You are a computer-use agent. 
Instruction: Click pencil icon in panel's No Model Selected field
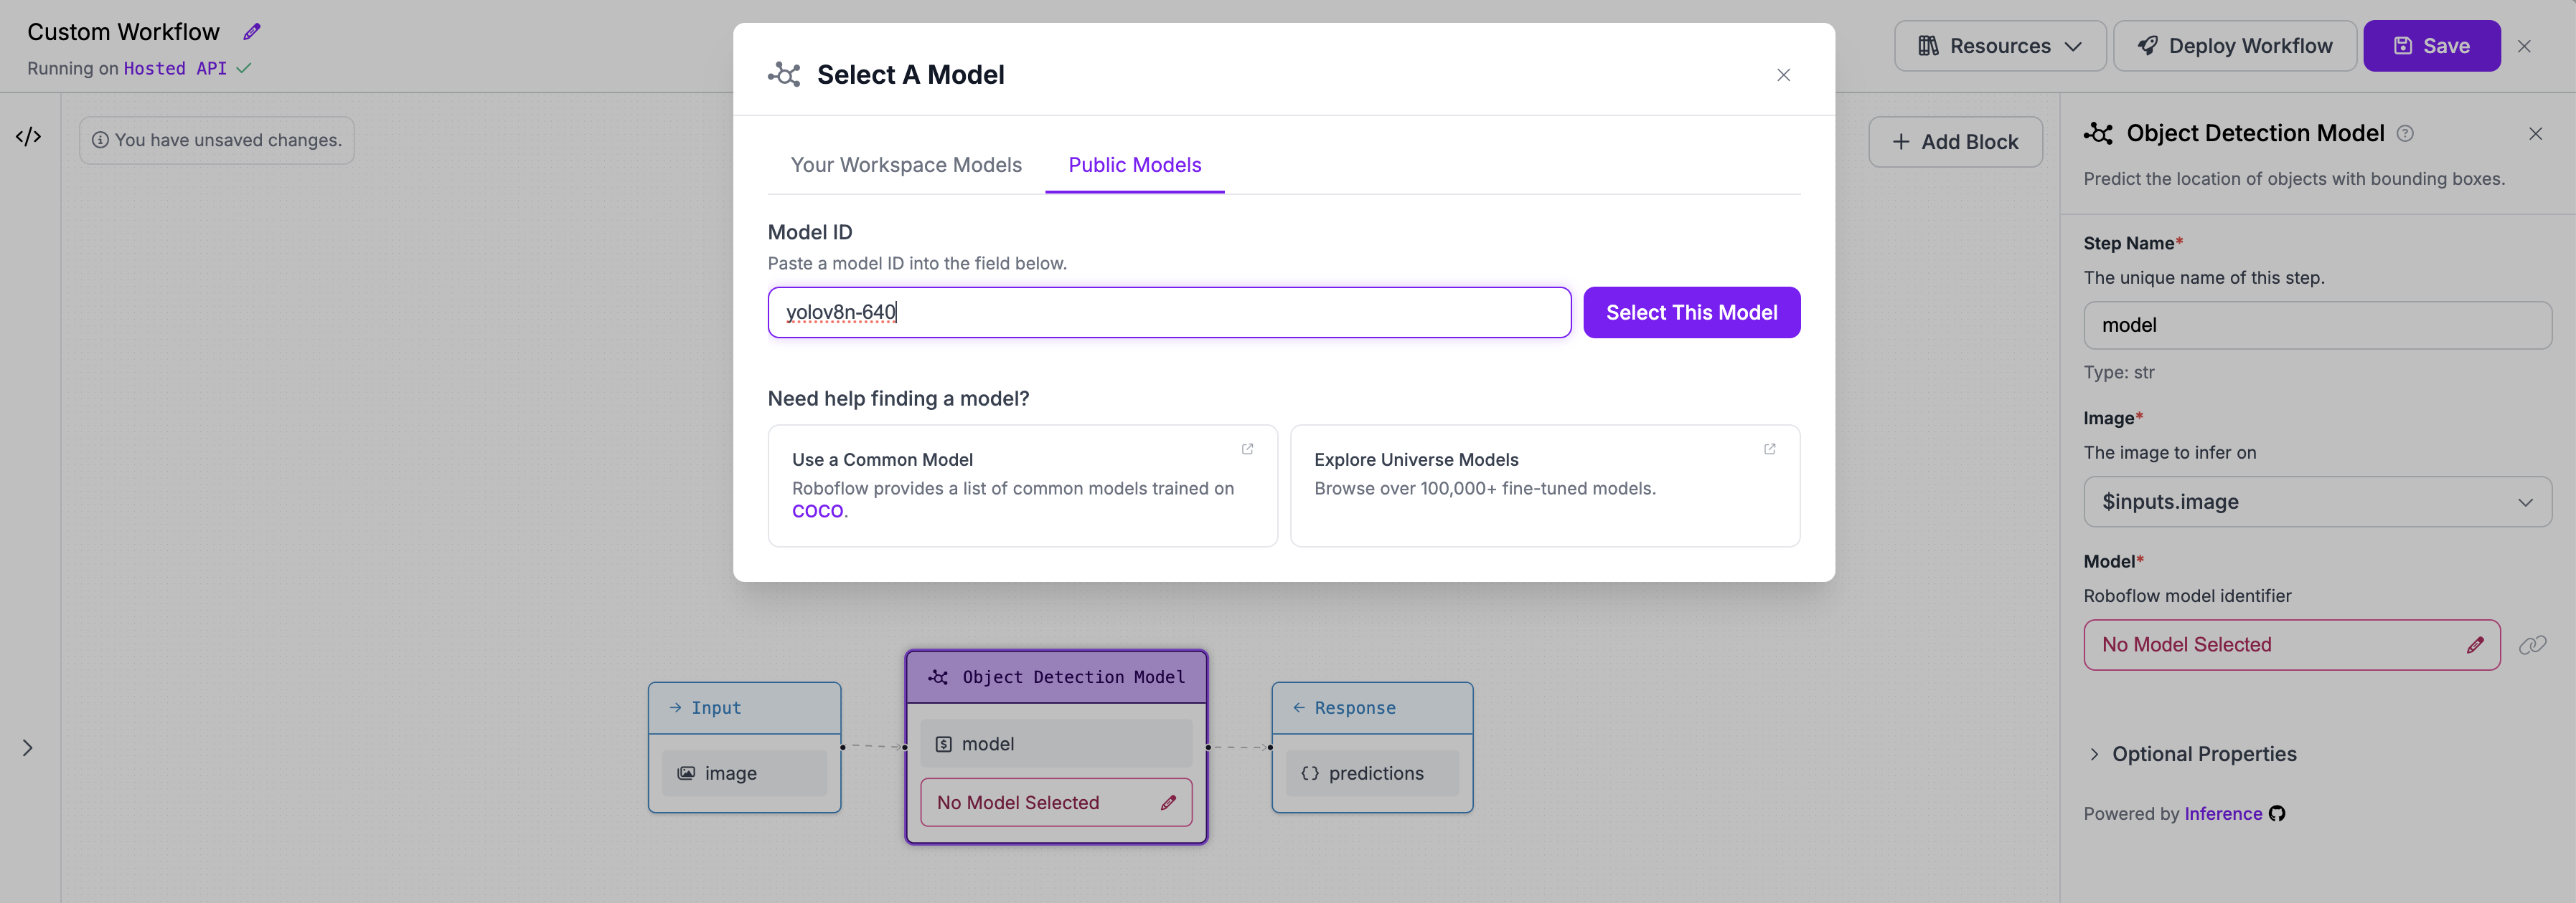[x=2474, y=645]
